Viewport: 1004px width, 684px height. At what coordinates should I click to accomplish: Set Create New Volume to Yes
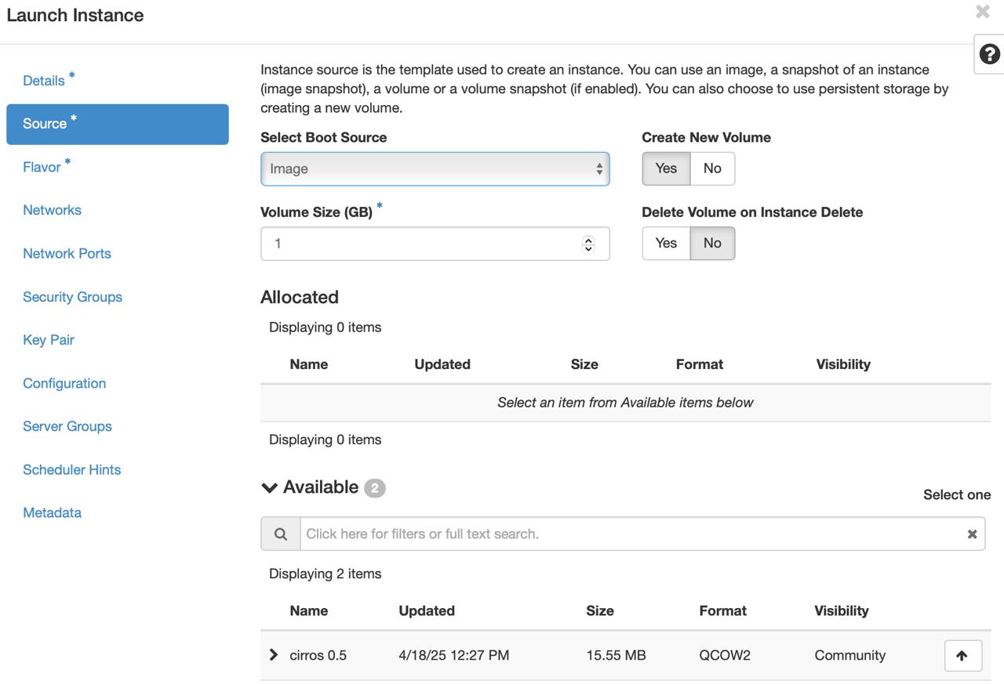point(666,168)
